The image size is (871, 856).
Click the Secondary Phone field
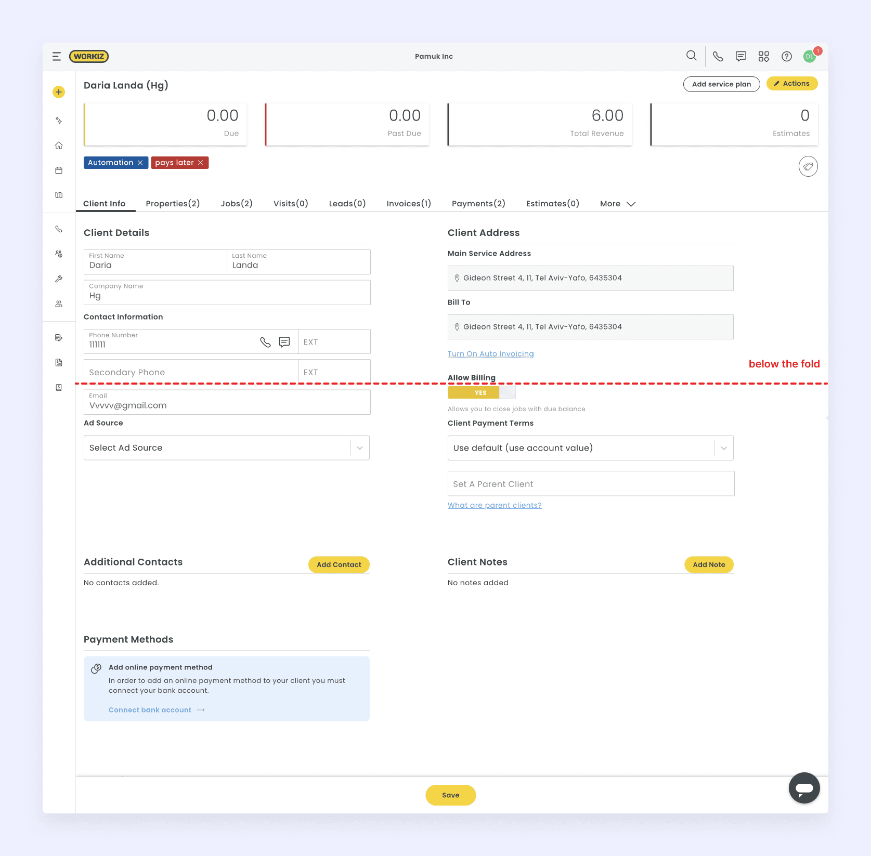191,372
